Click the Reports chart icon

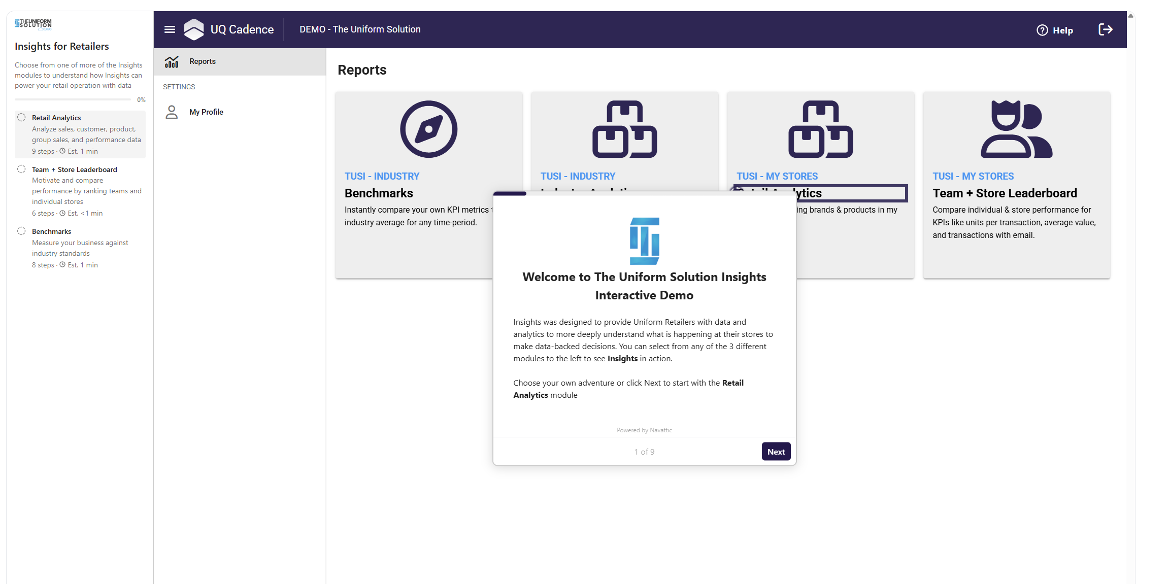coord(172,61)
